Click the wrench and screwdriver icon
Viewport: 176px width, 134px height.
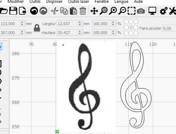[173, 11]
